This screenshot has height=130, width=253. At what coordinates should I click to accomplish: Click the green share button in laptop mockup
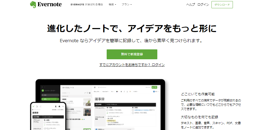click(x=154, y=87)
